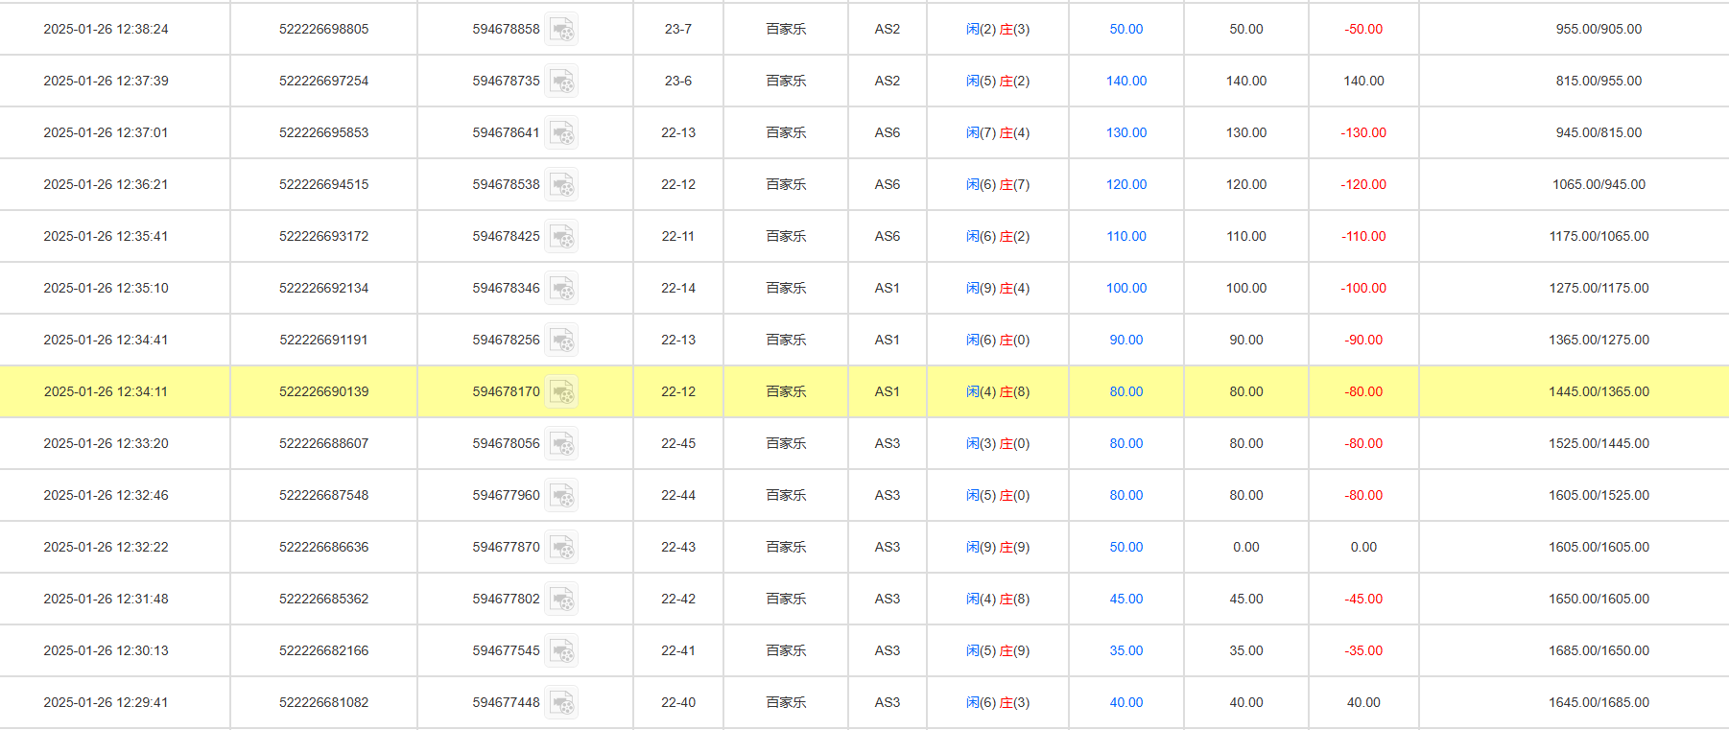This screenshot has height=730, width=1729.
Task: Click the blue 140.00 bet amount
Action: pos(1125,82)
